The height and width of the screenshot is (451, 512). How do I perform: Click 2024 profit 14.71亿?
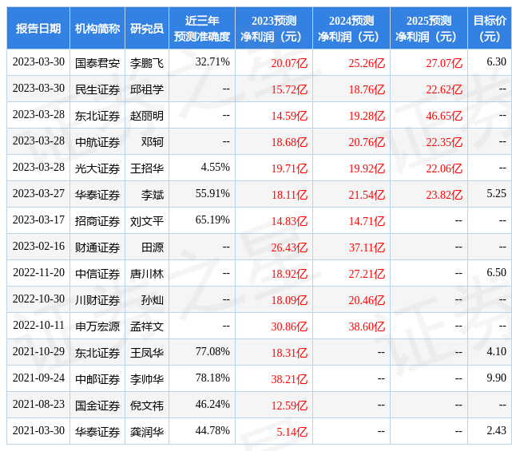point(367,221)
